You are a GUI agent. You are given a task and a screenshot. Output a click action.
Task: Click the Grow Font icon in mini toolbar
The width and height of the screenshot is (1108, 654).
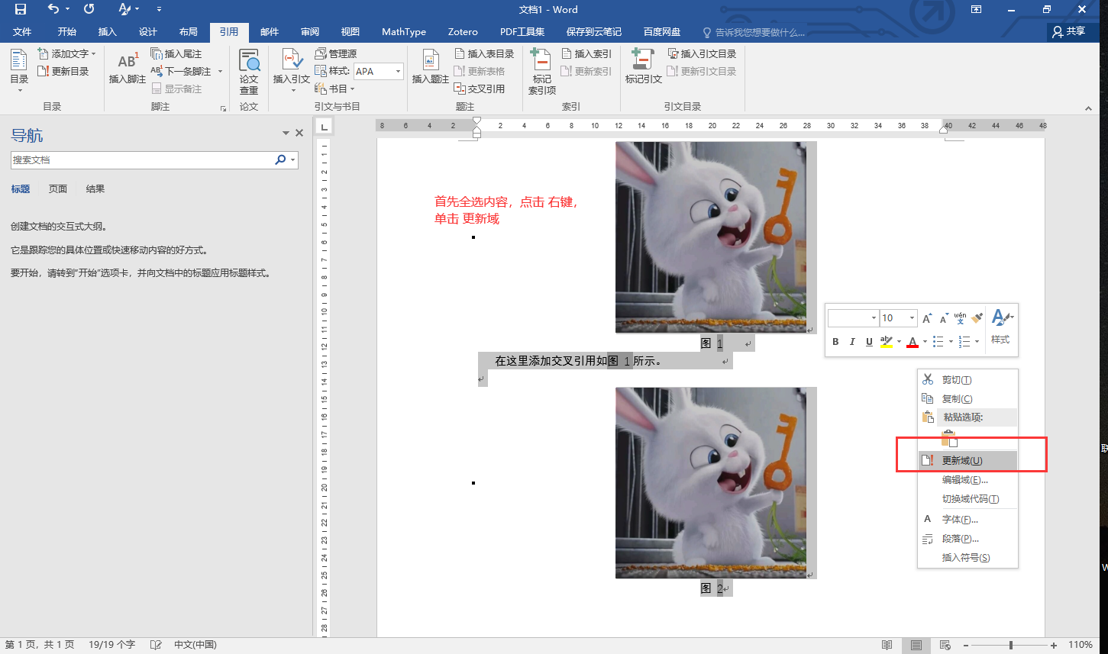point(927,317)
